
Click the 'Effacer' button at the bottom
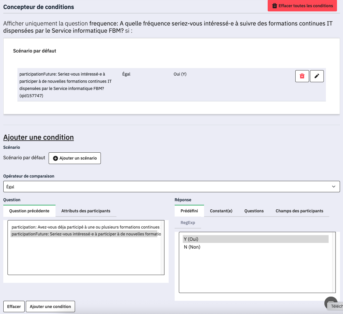[x=14, y=307]
